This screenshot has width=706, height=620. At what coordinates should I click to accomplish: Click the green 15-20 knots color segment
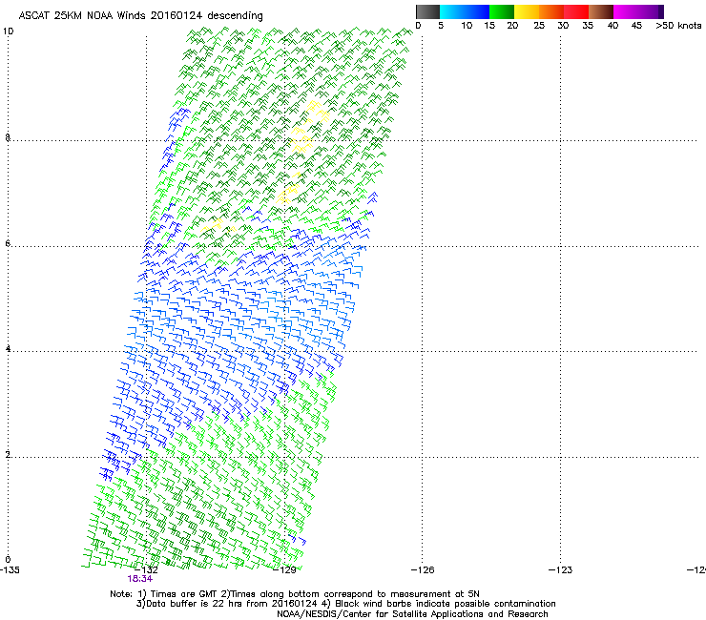(502, 11)
